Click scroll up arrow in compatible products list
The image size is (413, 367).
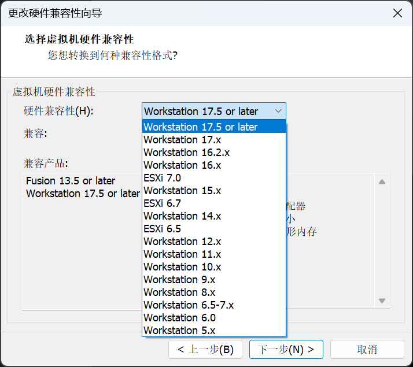click(382, 182)
